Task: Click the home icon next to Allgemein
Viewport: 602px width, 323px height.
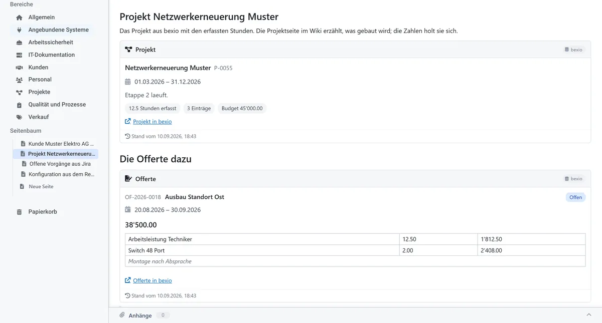Action: [19, 18]
